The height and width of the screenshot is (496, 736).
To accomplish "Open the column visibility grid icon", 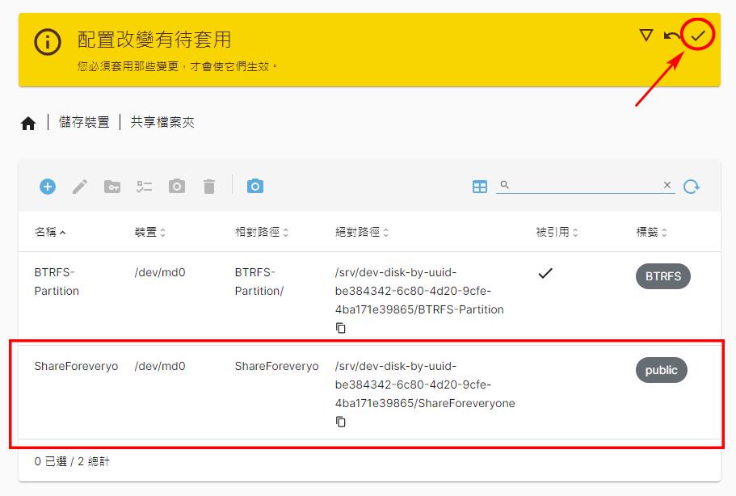I will tap(480, 187).
